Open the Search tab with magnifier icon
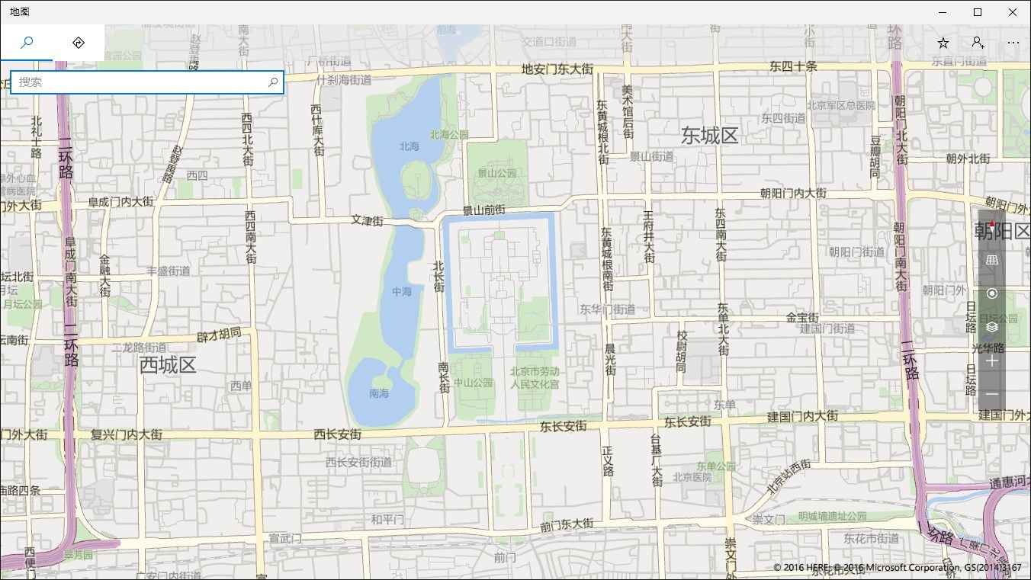 click(x=27, y=43)
